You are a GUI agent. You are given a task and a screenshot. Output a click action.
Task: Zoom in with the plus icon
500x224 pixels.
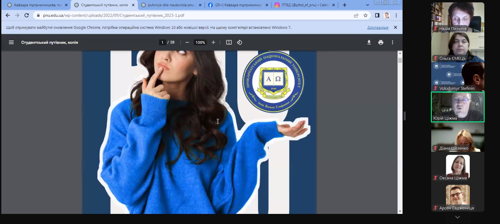[213, 42]
